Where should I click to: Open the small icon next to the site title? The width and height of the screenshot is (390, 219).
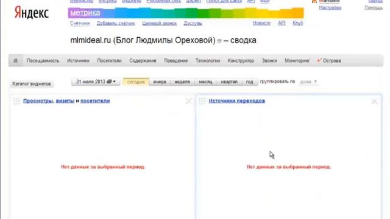click(x=219, y=41)
